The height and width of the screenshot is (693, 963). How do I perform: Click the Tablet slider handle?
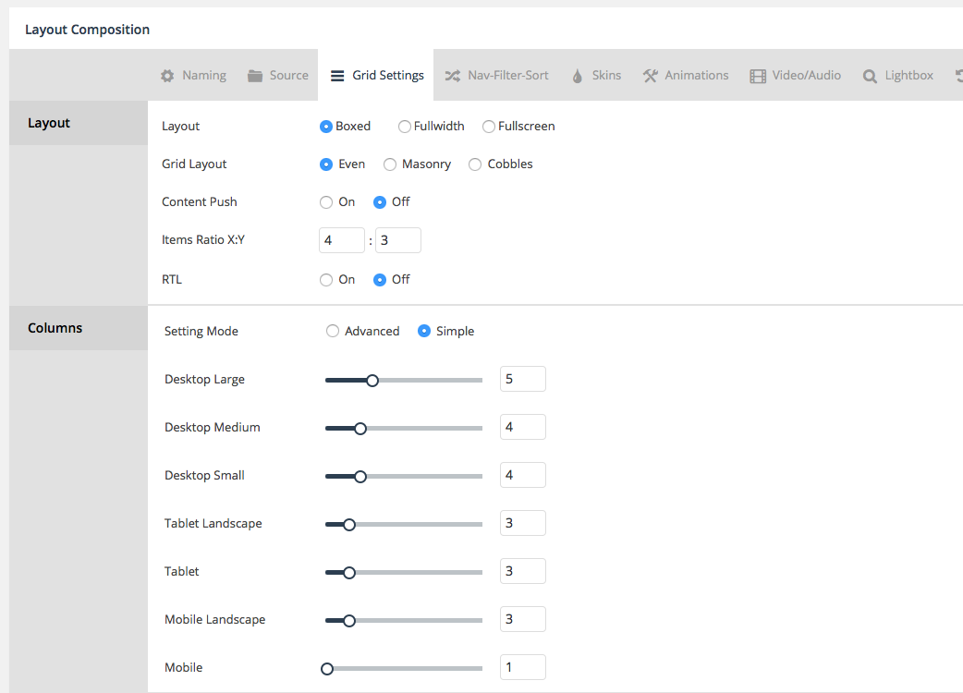(x=348, y=573)
